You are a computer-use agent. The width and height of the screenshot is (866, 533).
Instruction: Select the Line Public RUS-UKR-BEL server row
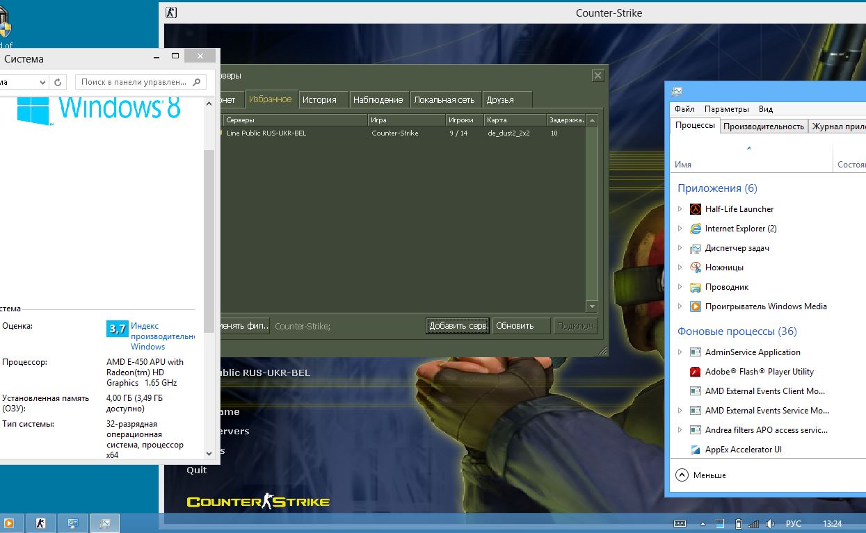click(403, 133)
